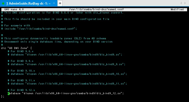Click the '# include "/var/lib/samba/bind-dns/named.conf";' line

coord(39,29)
